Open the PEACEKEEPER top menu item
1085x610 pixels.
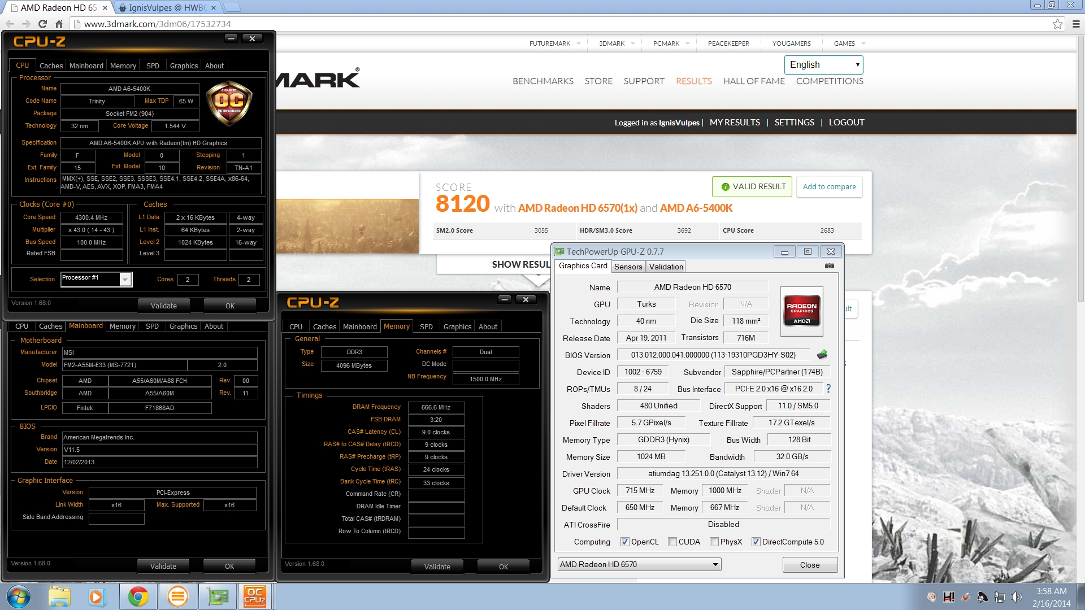coord(728,43)
